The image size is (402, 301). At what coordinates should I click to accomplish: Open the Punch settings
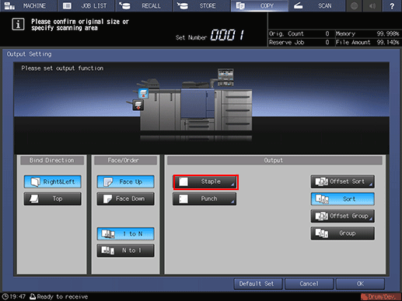[x=204, y=199]
